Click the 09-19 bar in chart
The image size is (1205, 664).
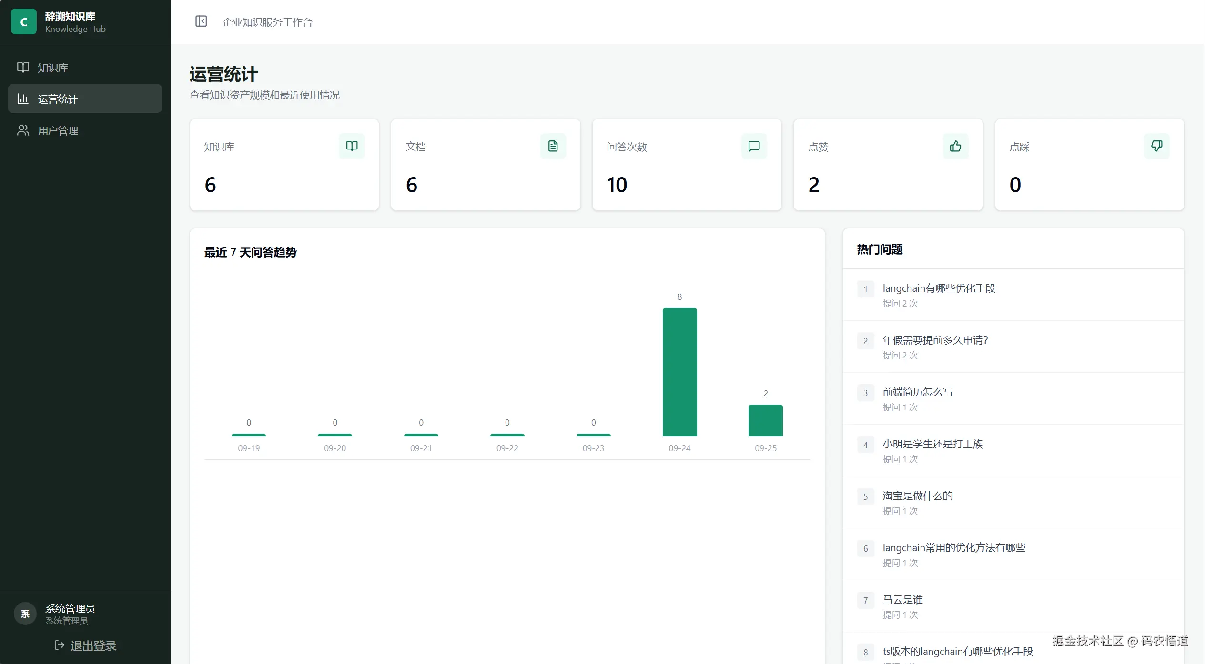pos(249,435)
